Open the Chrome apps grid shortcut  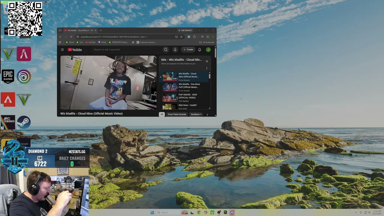pos(60,42)
